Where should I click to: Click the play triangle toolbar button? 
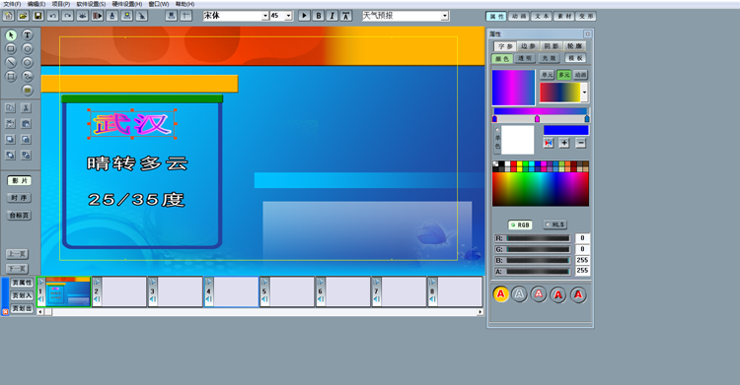305,16
